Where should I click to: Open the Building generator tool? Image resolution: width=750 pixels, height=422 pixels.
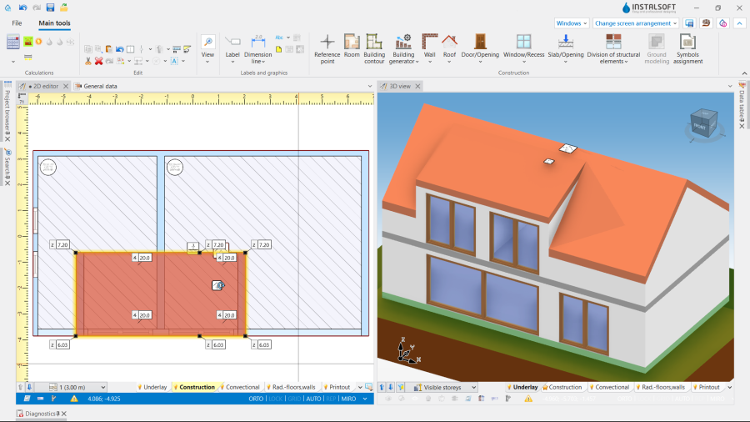(403, 49)
